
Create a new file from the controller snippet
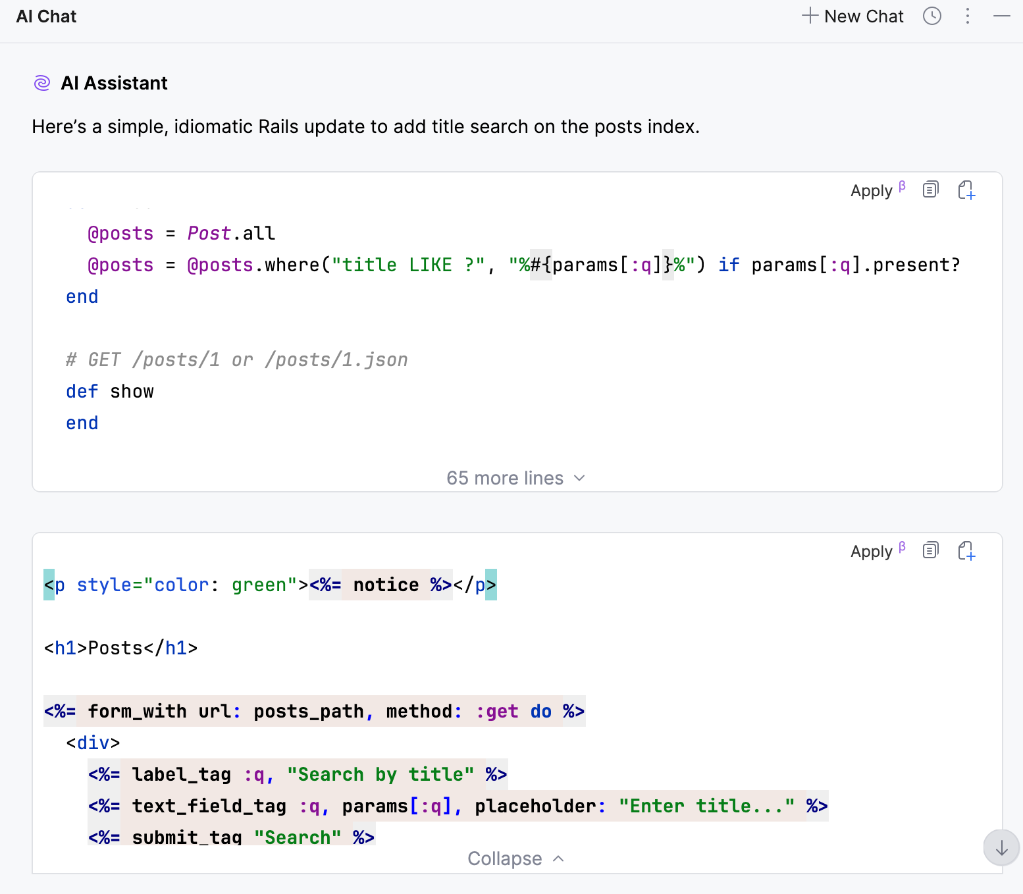(x=966, y=190)
